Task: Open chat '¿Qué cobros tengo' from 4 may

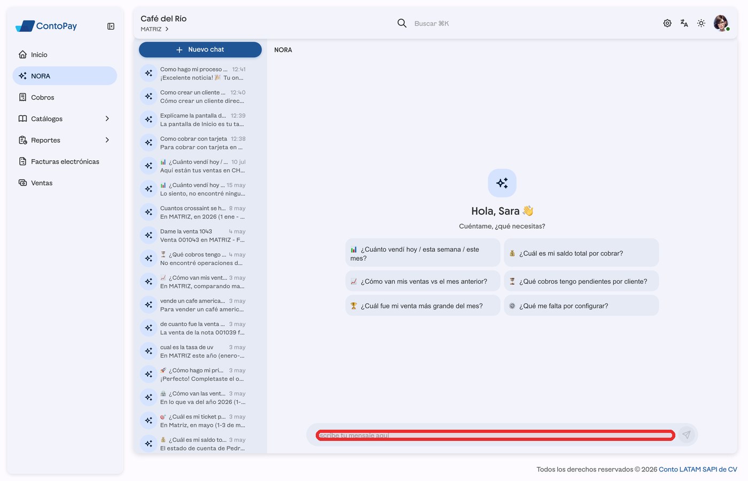Action: 200,259
